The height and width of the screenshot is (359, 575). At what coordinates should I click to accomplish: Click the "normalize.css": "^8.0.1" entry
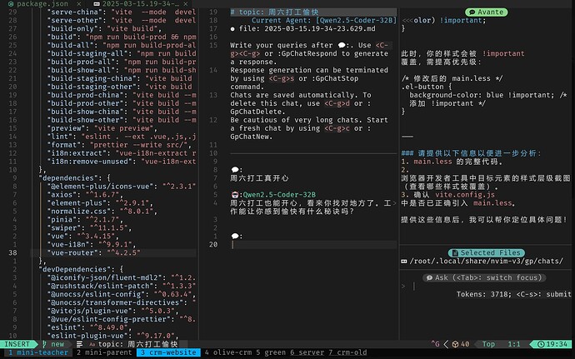102,212
